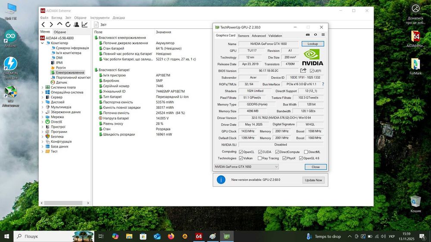The image size is (431, 242).
Task: Click the BIOS export share icon
Action: click(x=303, y=70)
